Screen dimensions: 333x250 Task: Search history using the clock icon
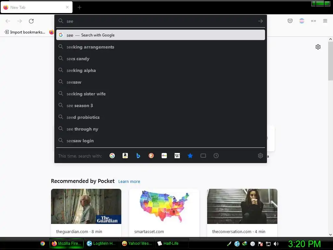pyautogui.click(x=216, y=156)
